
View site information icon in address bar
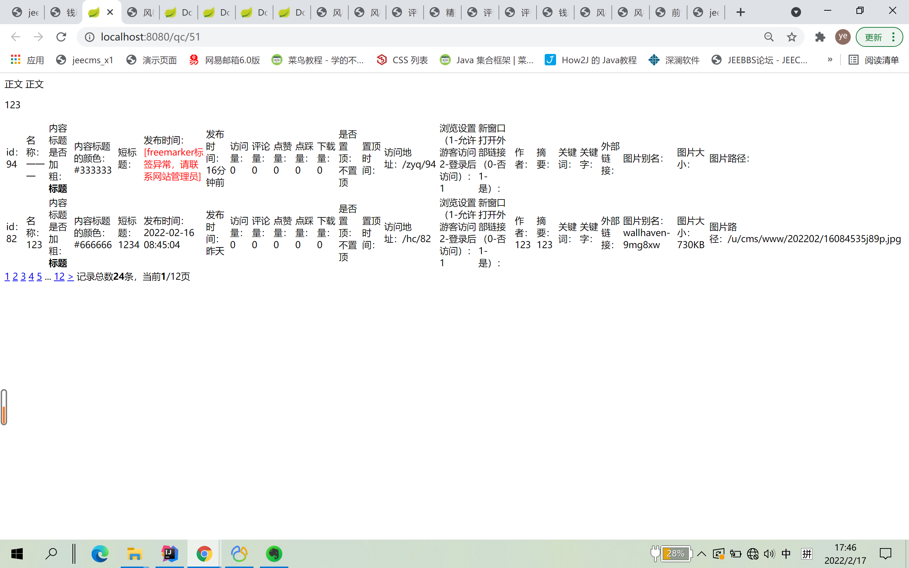(x=89, y=37)
